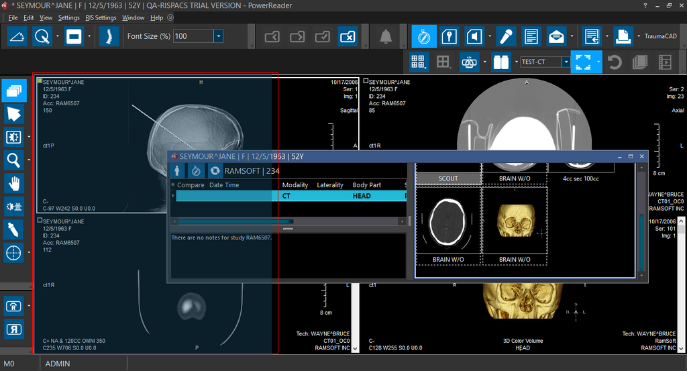
Task: Click the study list horizontal scrollbar
Action: tap(235, 221)
